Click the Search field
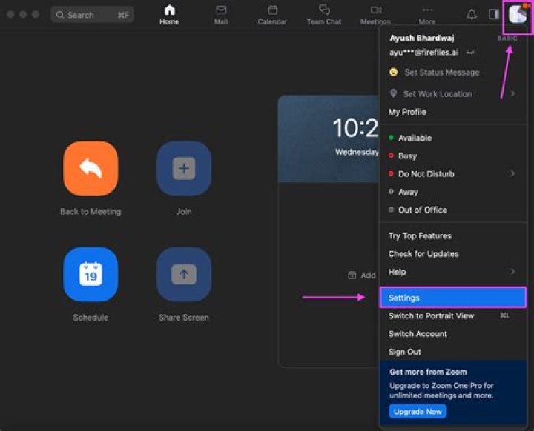This screenshot has height=431, width=534. point(93,15)
